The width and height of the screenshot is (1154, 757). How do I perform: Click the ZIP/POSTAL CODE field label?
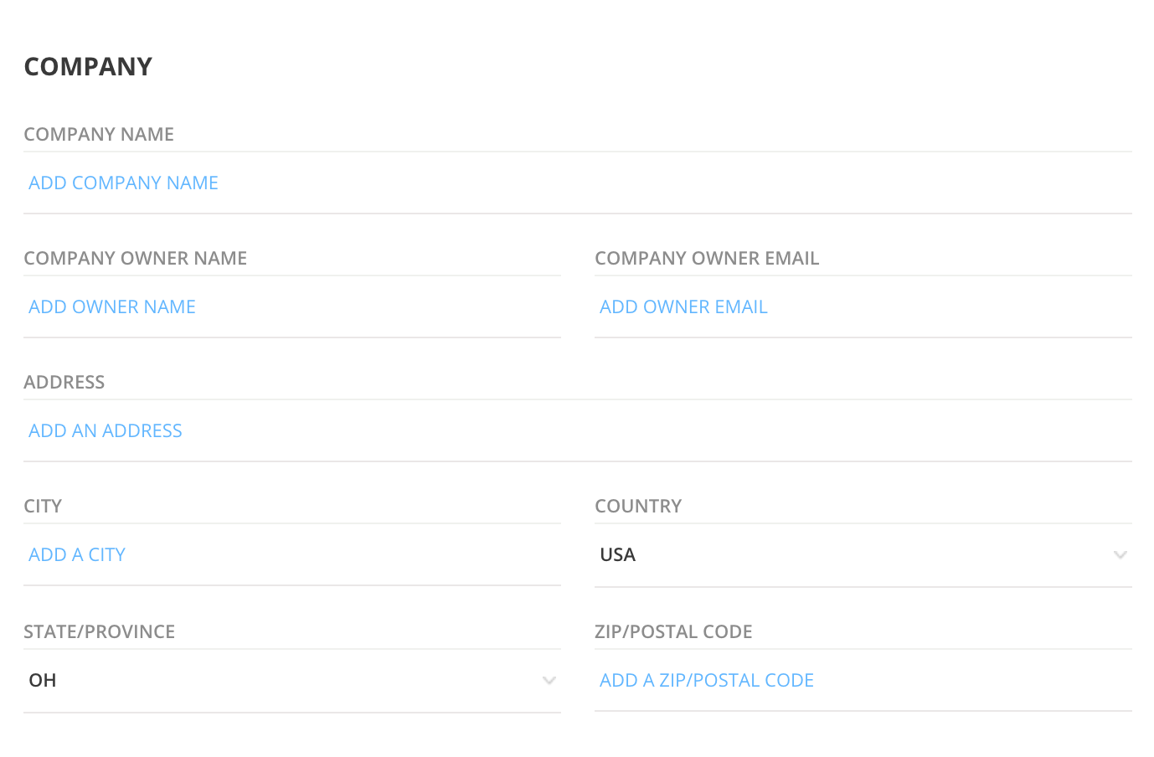[673, 631]
